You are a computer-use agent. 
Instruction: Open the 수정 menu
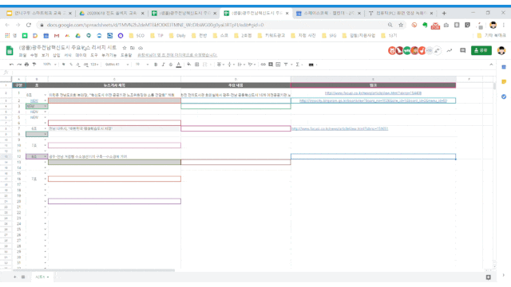click(x=34, y=55)
